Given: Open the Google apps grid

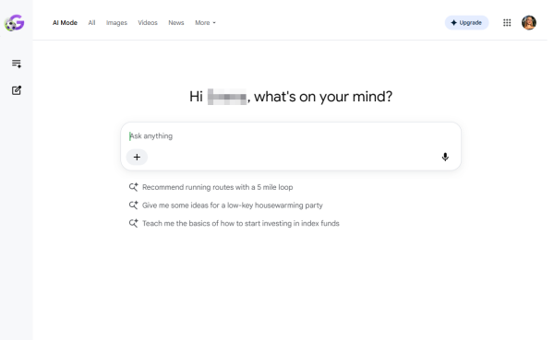Looking at the screenshot, I should point(507,22).
